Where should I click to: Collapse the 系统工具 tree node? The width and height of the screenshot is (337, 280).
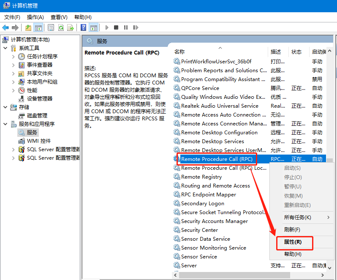5,48
